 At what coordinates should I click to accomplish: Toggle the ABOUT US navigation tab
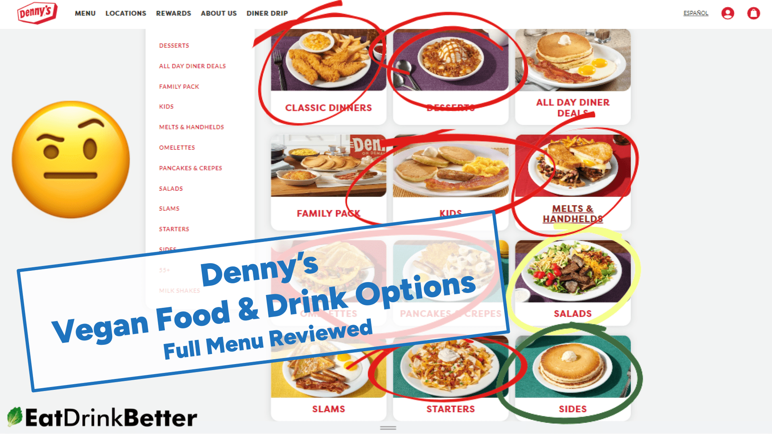pos(218,13)
